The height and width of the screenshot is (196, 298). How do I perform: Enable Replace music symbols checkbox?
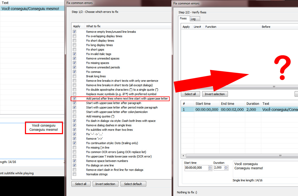[75, 94]
